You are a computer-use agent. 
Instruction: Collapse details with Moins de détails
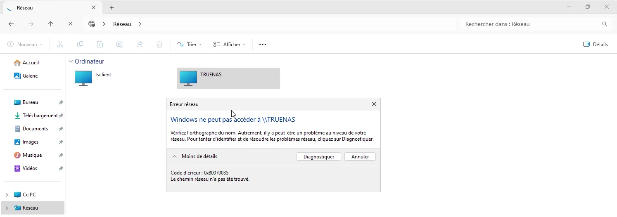[194, 156]
